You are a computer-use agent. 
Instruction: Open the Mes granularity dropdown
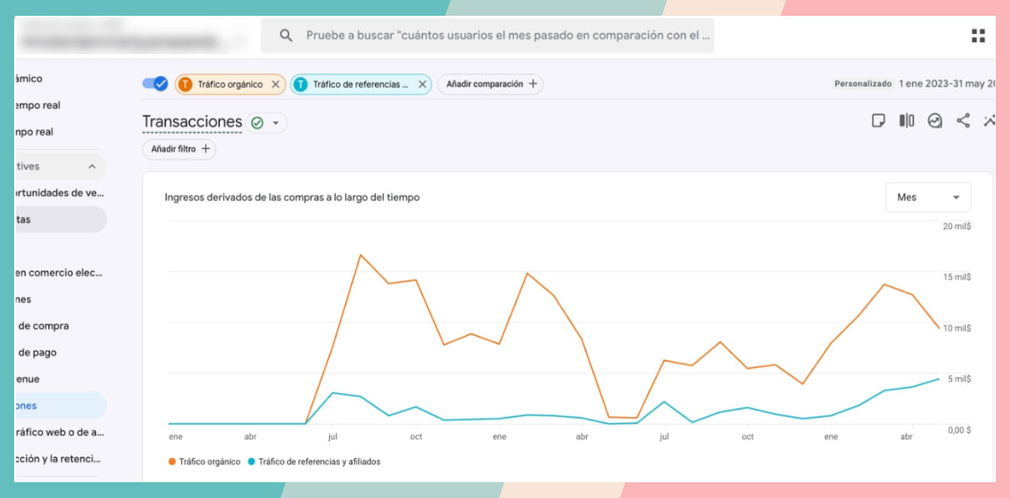927,197
